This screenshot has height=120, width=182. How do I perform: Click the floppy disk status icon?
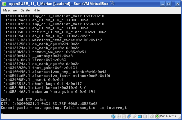pyautogui.click(x=124, y=116)
